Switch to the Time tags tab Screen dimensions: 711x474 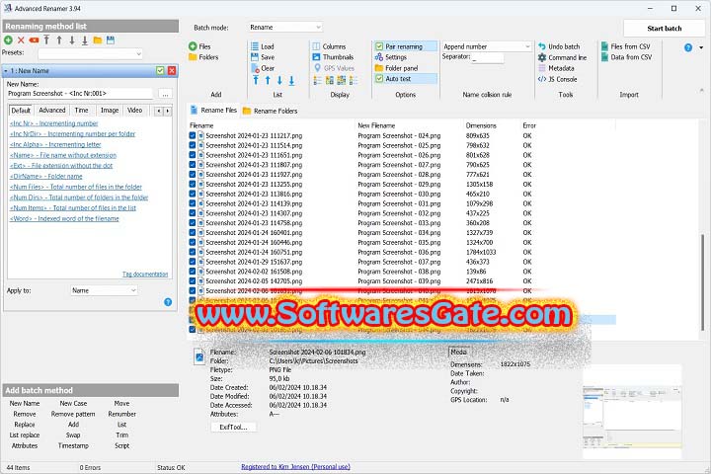[82, 111]
